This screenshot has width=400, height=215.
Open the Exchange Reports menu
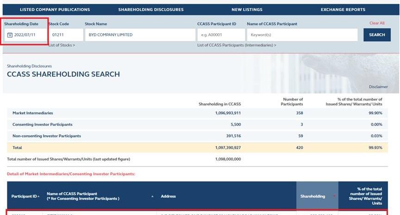[x=343, y=10]
